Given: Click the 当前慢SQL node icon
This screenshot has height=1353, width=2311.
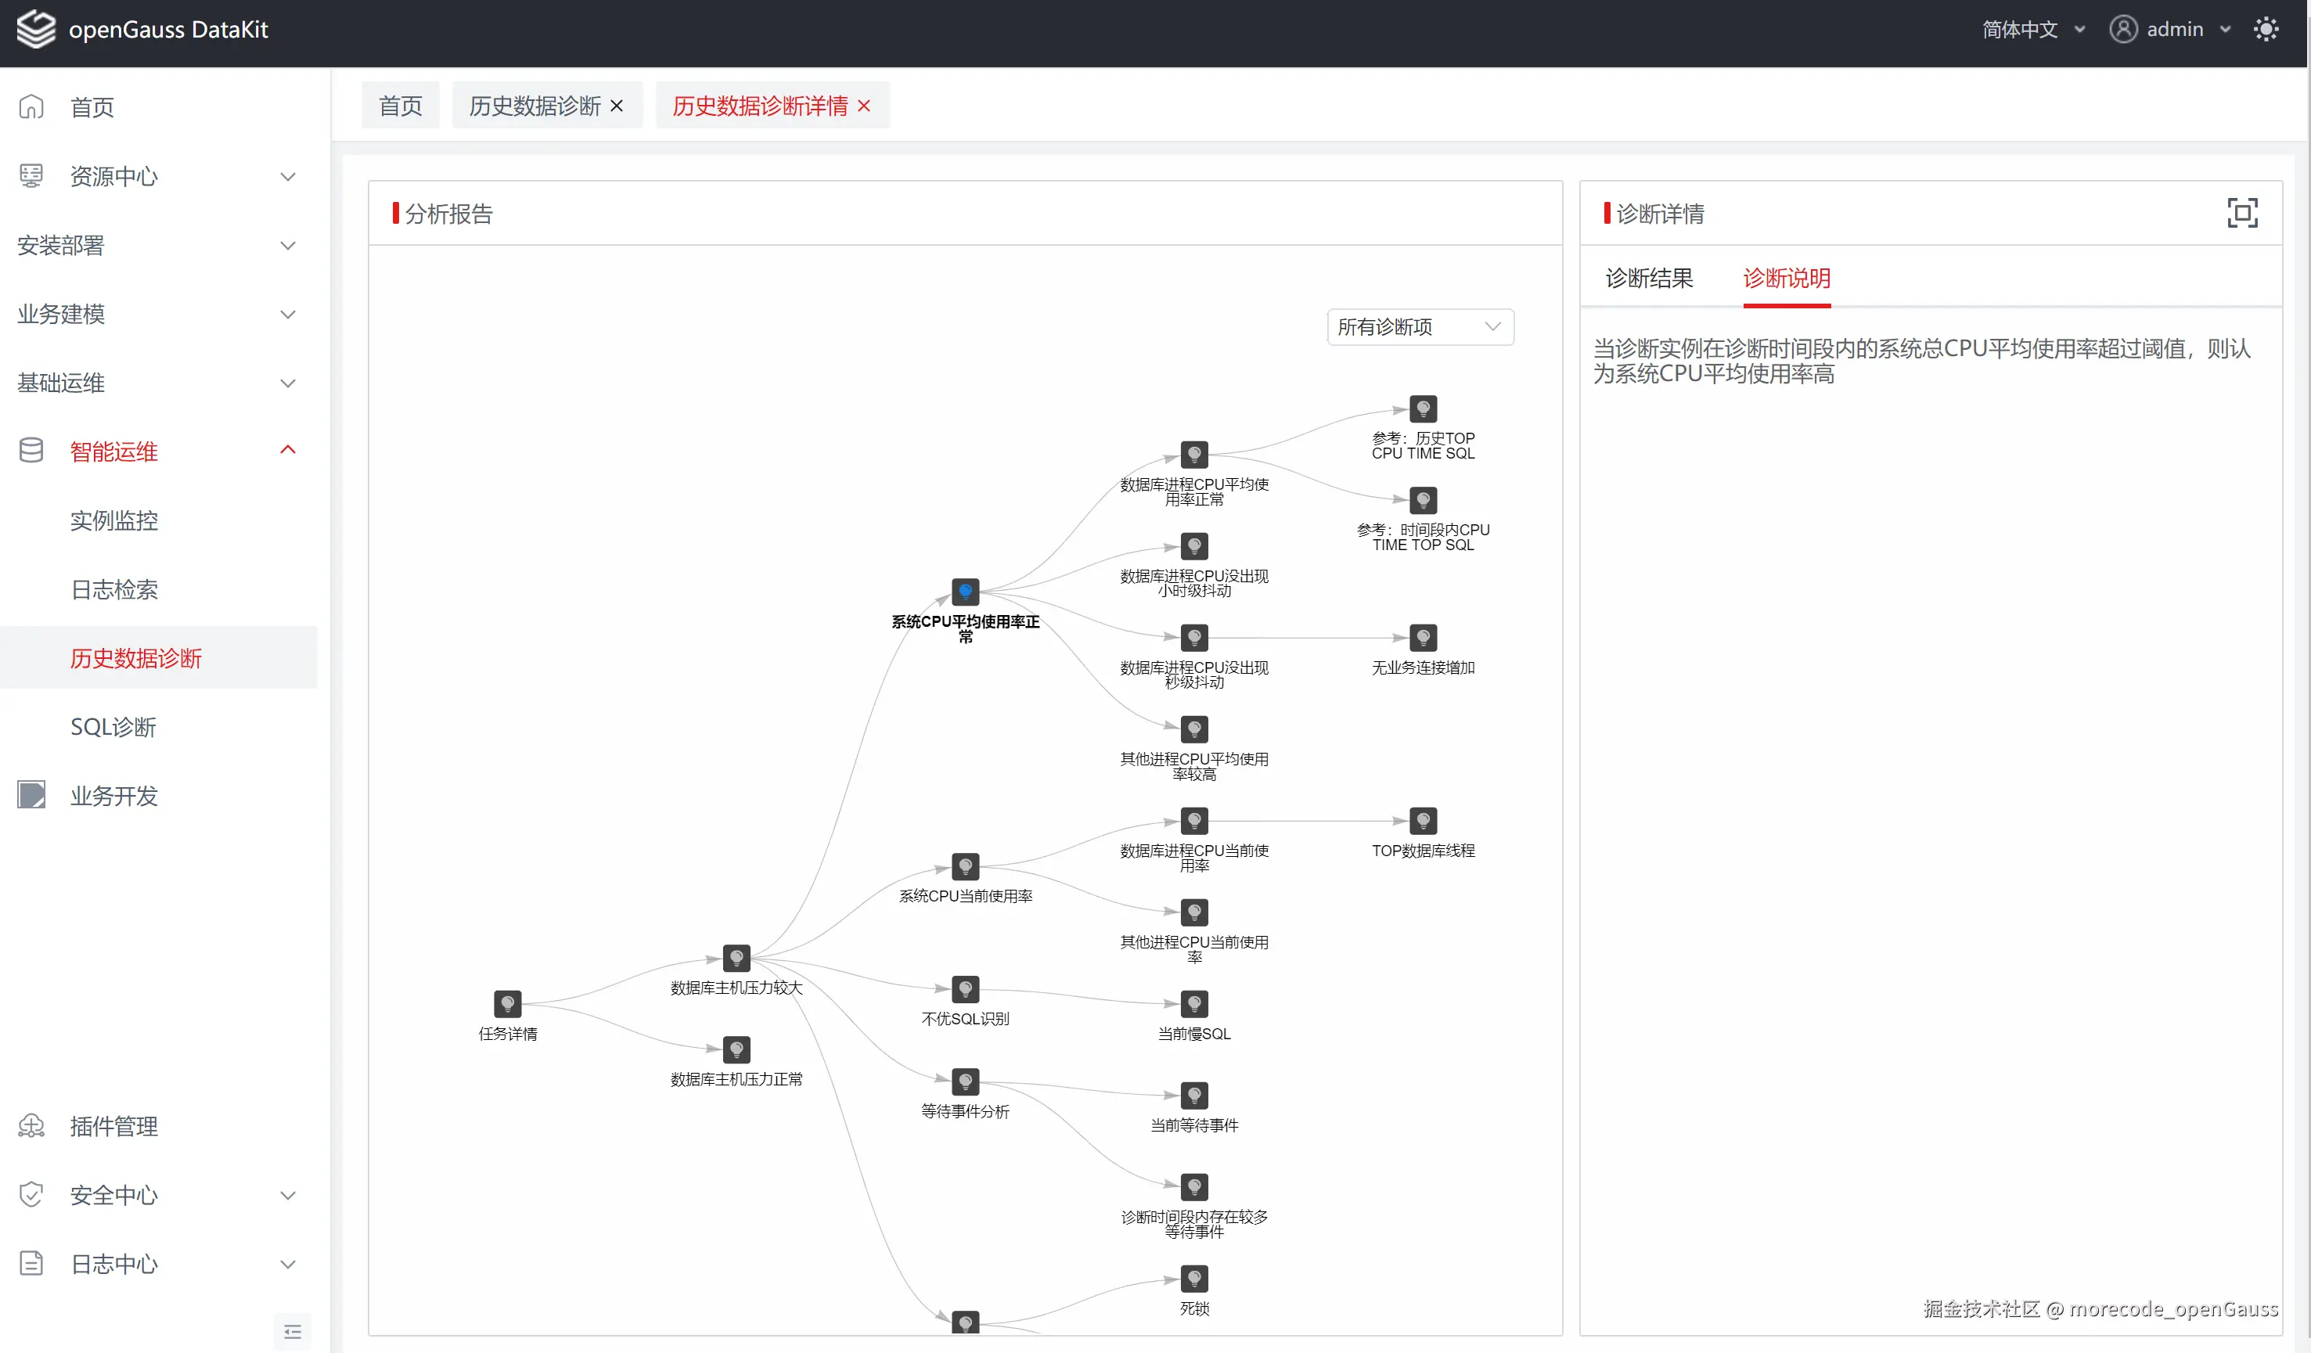Looking at the screenshot, I should tap(1194, 1003).
